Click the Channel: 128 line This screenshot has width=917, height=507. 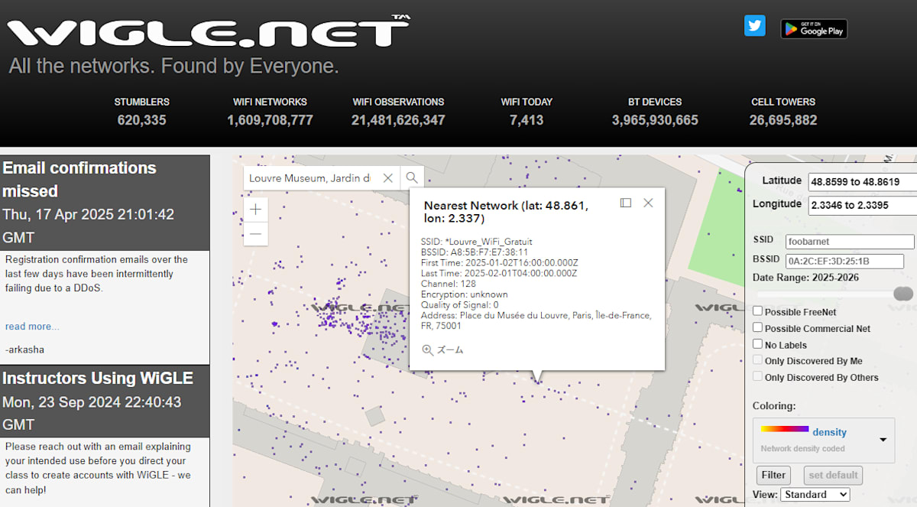tap(448, 284)
